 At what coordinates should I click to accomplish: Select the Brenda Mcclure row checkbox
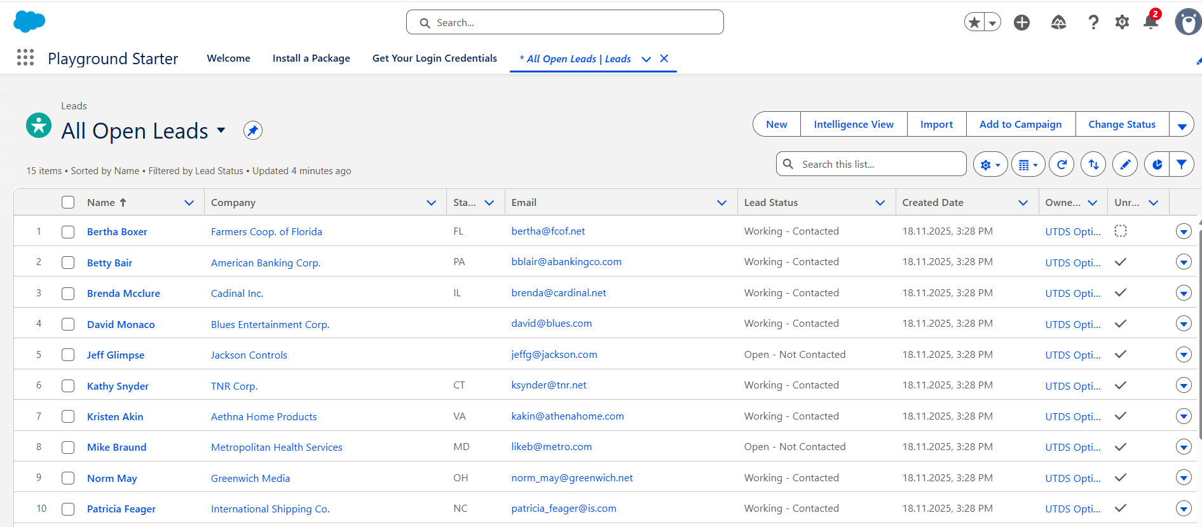(68, 294)
